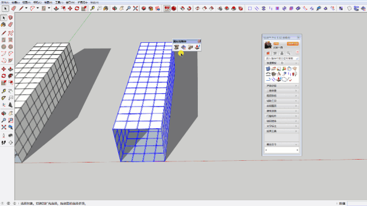Switch to the search tab in SUAPP panel

pyautogui.click(x=288, y=53)
